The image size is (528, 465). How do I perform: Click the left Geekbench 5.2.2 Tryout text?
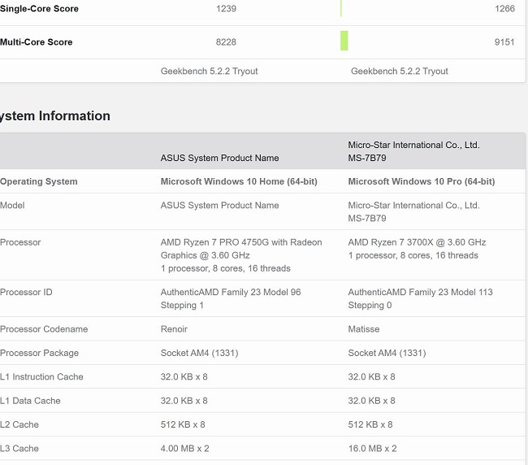coord(209,71)
